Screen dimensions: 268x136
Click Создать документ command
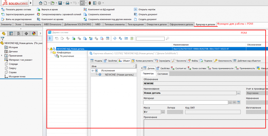pyautogui.click(x=145, y=19)
